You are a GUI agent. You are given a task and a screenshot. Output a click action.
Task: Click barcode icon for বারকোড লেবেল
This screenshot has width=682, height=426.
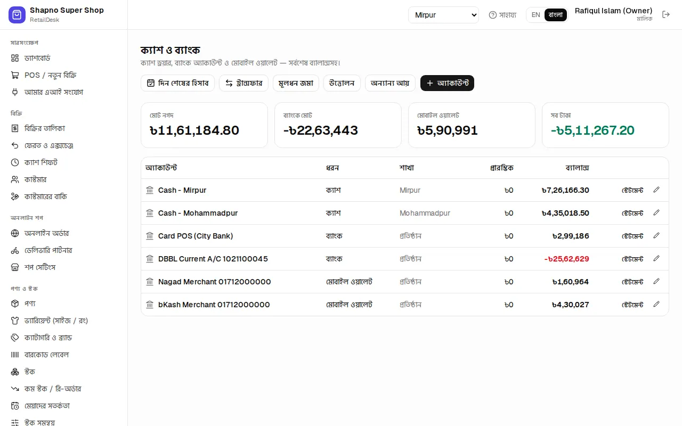[x=15, y=355]
